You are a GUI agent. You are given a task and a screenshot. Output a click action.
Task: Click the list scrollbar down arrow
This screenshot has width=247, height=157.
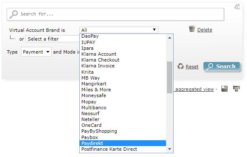click(170, 149)
